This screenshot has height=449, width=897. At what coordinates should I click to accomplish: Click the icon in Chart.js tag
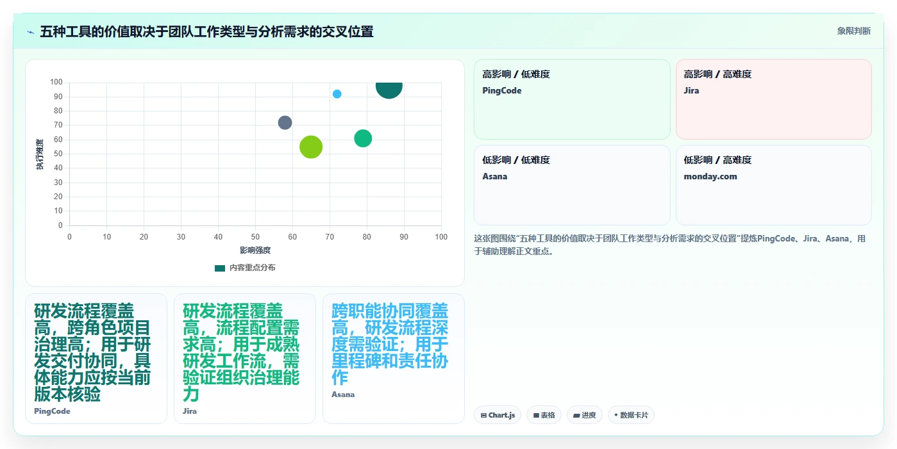click(483, 416)
